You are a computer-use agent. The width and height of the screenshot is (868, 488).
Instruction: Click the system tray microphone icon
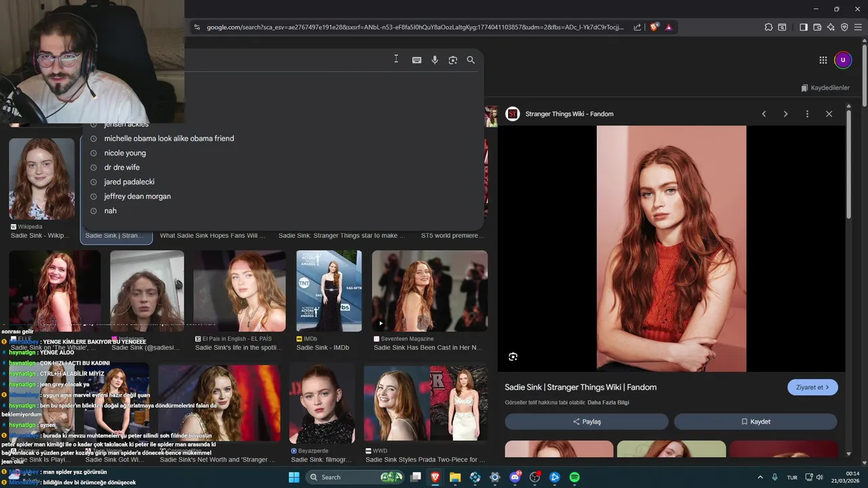(x=774, y=477)
